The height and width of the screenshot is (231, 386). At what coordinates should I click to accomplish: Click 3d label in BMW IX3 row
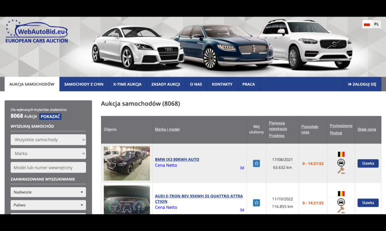[x=242, y=168]
